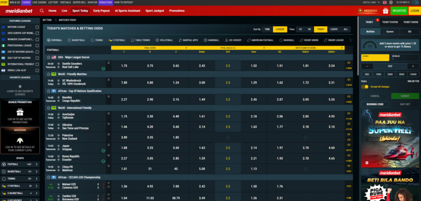Select the E Football sport filter
The width and height of the screenshot is (421, 201).
[x=117, y=40]
